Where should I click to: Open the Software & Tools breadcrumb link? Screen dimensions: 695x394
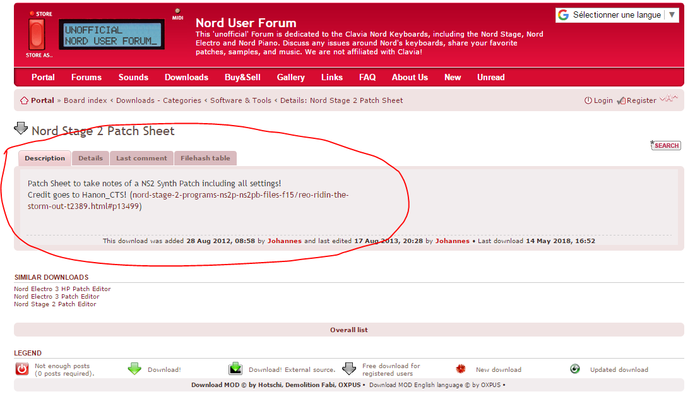click(x=241, y=100)
